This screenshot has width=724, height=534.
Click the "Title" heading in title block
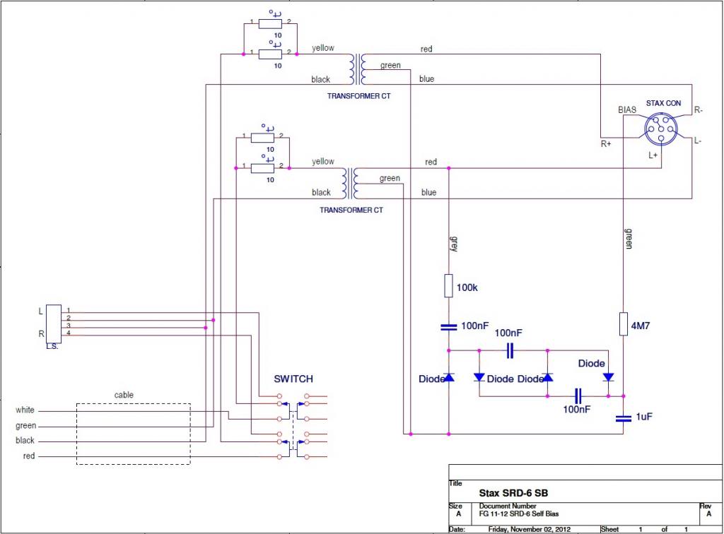[455, 483]
